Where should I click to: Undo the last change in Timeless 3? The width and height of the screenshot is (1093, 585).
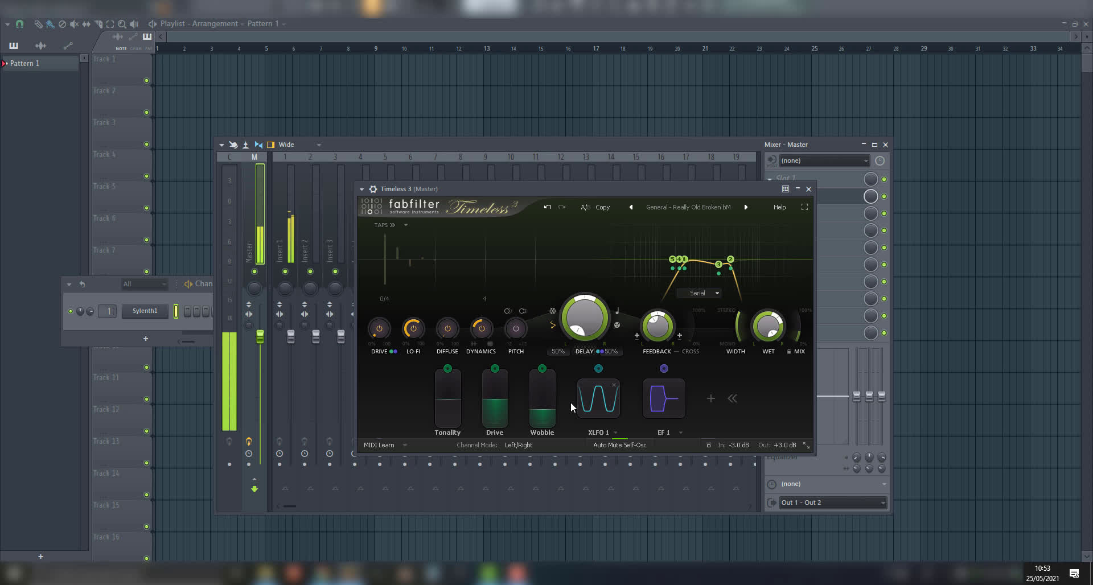548,207
